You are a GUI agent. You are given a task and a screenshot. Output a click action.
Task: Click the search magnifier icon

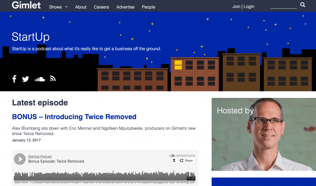click(x=303, y=5)
